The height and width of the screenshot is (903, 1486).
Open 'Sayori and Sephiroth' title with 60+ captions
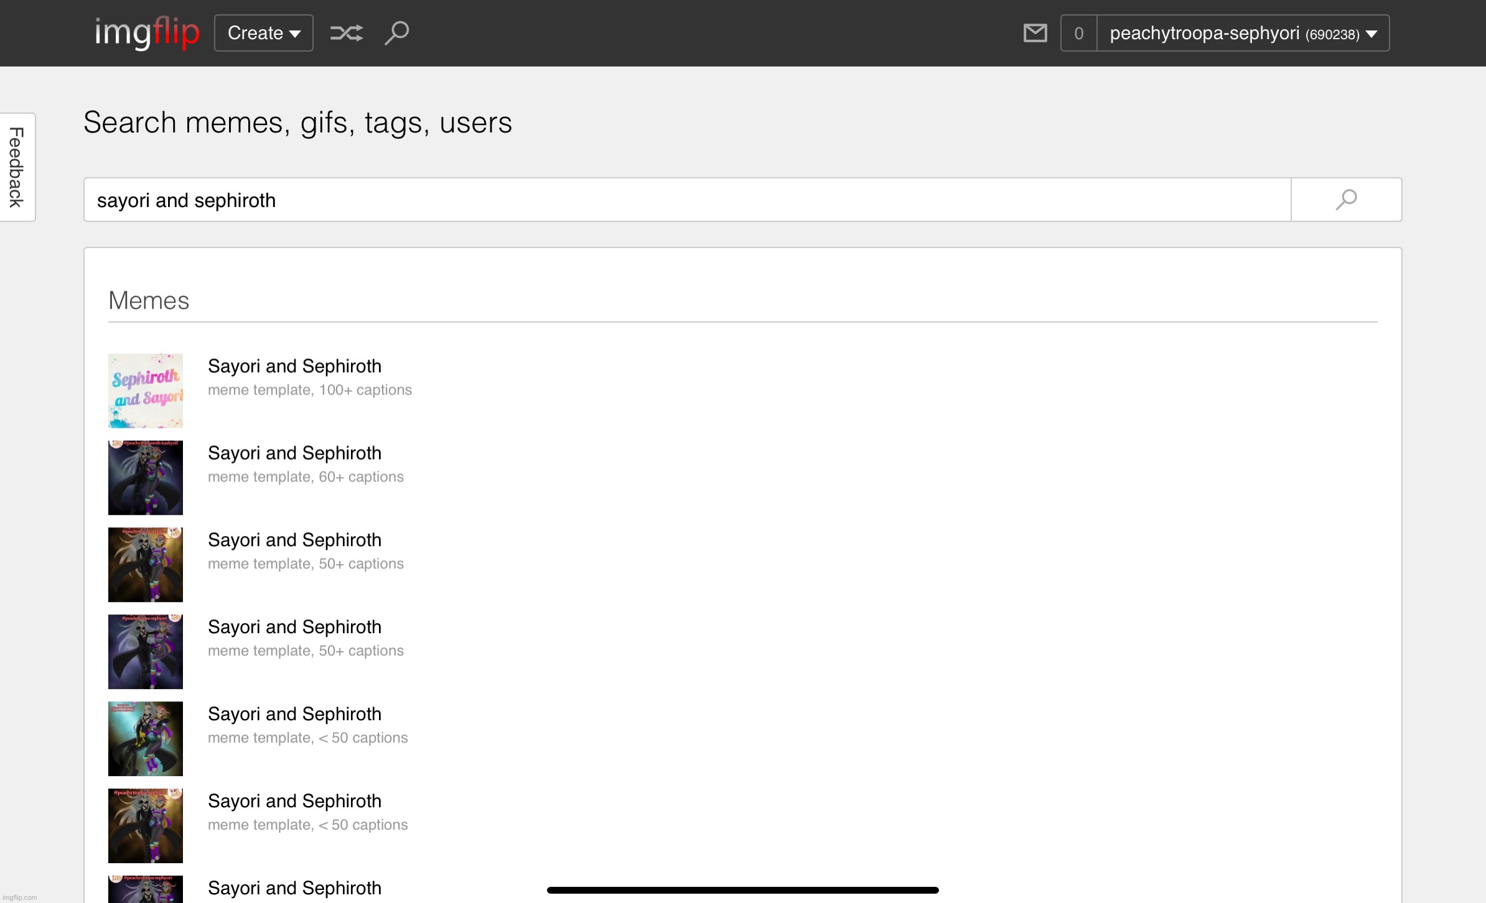(x=294, y=453)
